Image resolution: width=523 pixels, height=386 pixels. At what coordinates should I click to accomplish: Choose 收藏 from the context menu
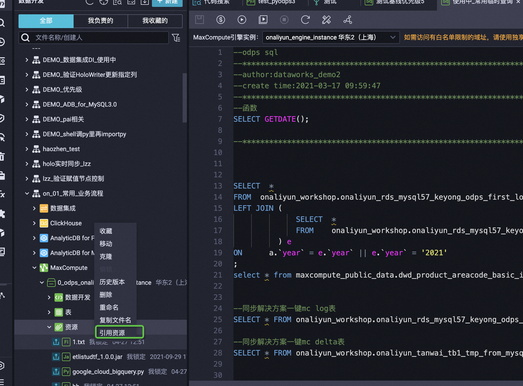106,231
